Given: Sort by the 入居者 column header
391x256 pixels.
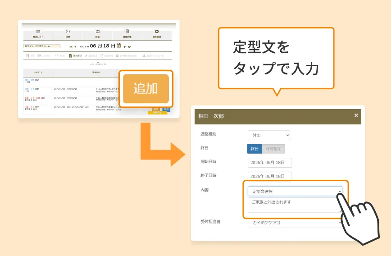Looking at the screenshot, I should (38, 73).
